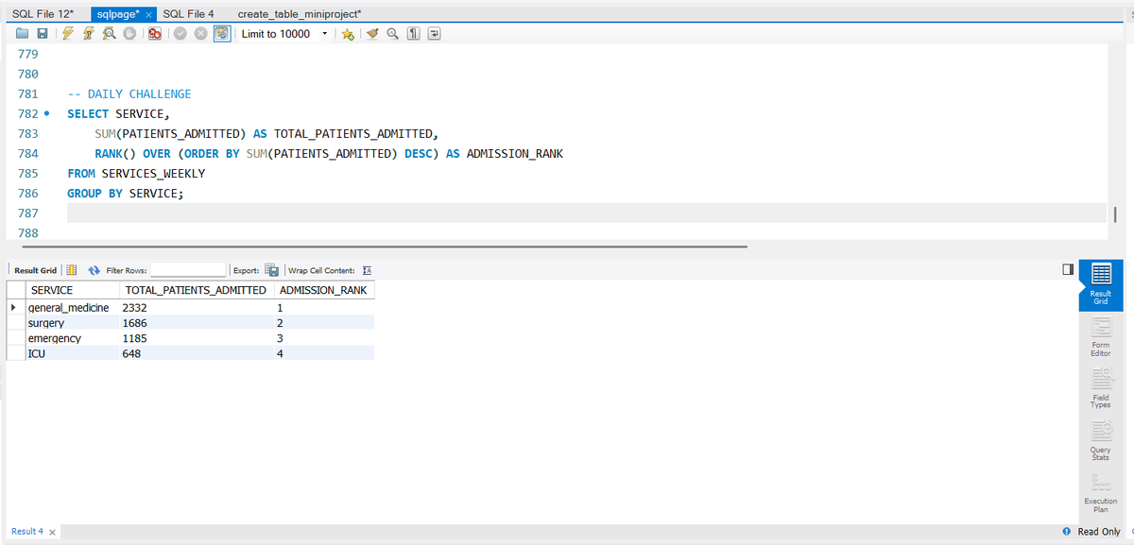Click the row selector arrow for general_medicine
The image size is (1134, 545).
point(15,308)
